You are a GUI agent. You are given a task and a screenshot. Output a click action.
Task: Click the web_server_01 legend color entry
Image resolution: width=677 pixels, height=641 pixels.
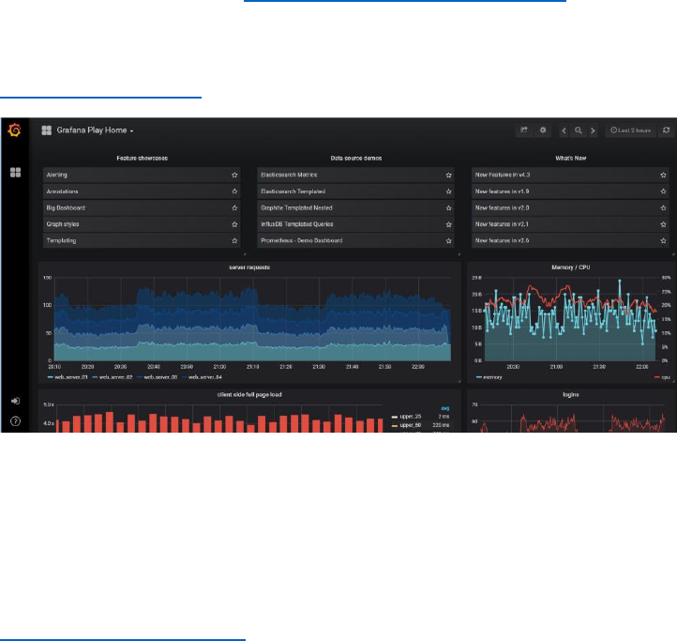(68, 377)
